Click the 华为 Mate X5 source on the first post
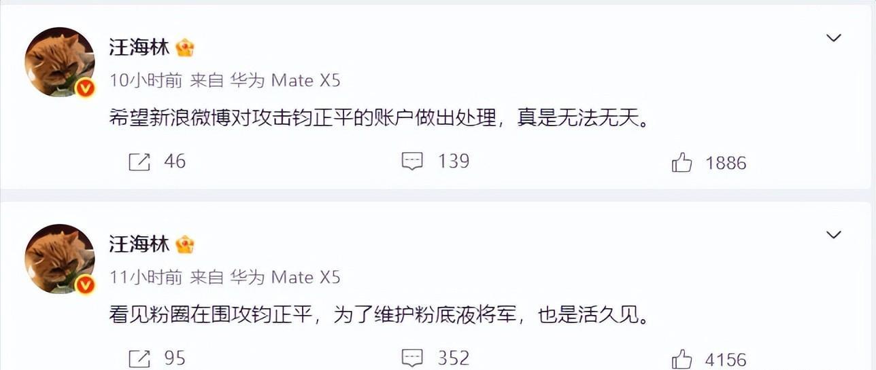This screenshot has height=370, width=876. [x=285, y=81]
